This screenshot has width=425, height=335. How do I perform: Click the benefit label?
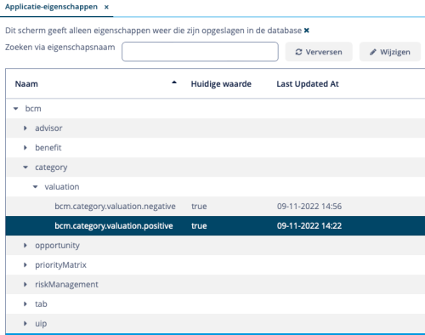tap(48, 148)
